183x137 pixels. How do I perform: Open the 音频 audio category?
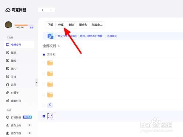tap(11, 84)
